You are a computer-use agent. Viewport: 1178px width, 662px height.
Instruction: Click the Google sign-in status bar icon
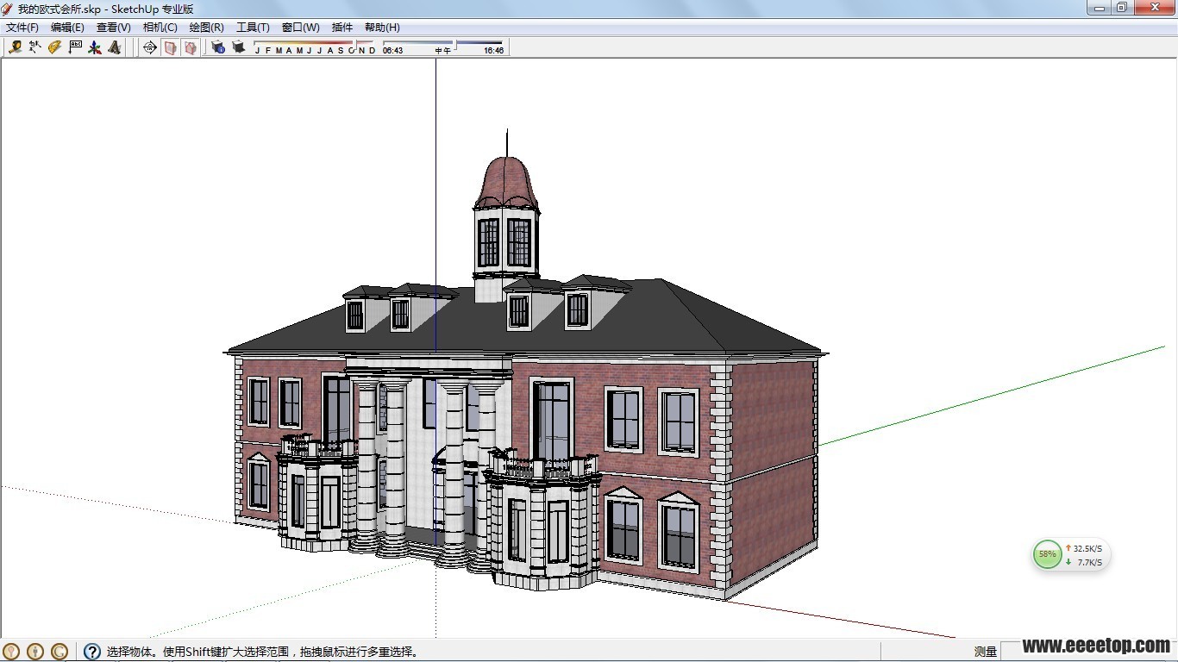tap(60, 652)
